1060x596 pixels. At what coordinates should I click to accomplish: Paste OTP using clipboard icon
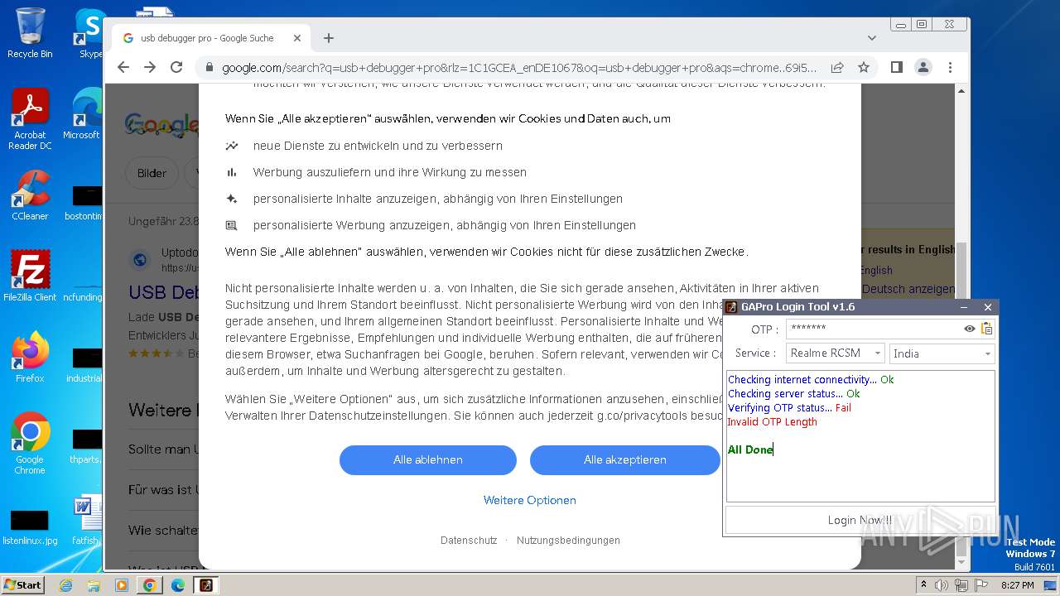986,329
